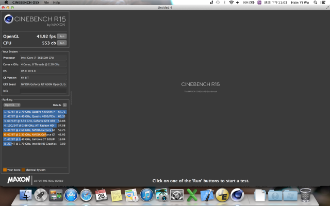This screenshot has height=206, width=330.
Task: Open the volume control in the menu bar
Action: click(238, 2)
